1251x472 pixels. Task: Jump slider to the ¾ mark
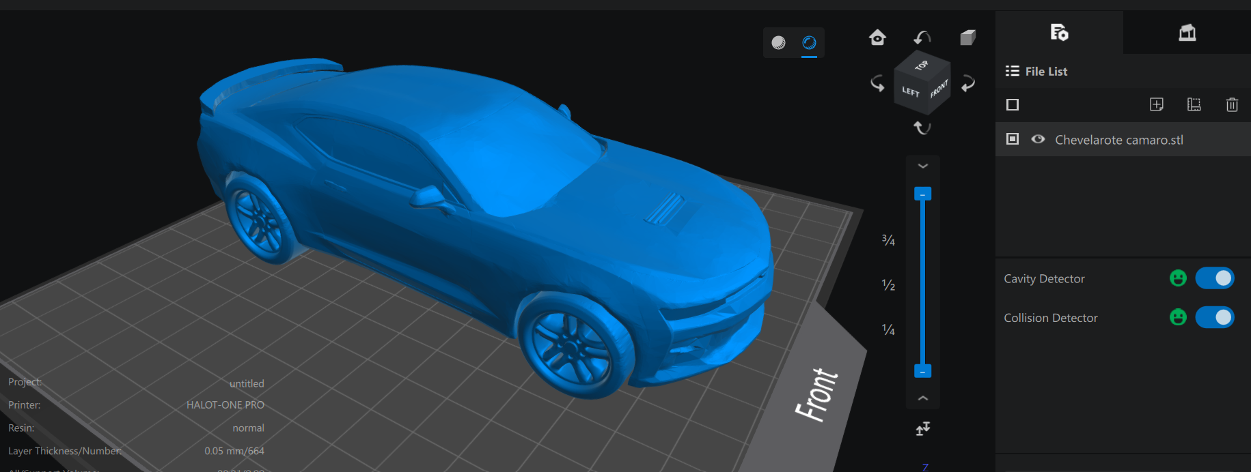888,240
